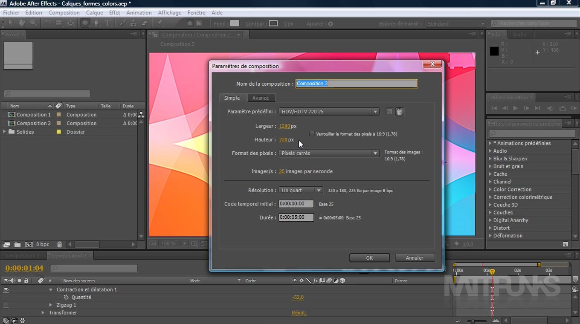This screenshot has width=580, height=324.
Task: Click the Quantité stopwatch icon
Action: click(66, 297)
